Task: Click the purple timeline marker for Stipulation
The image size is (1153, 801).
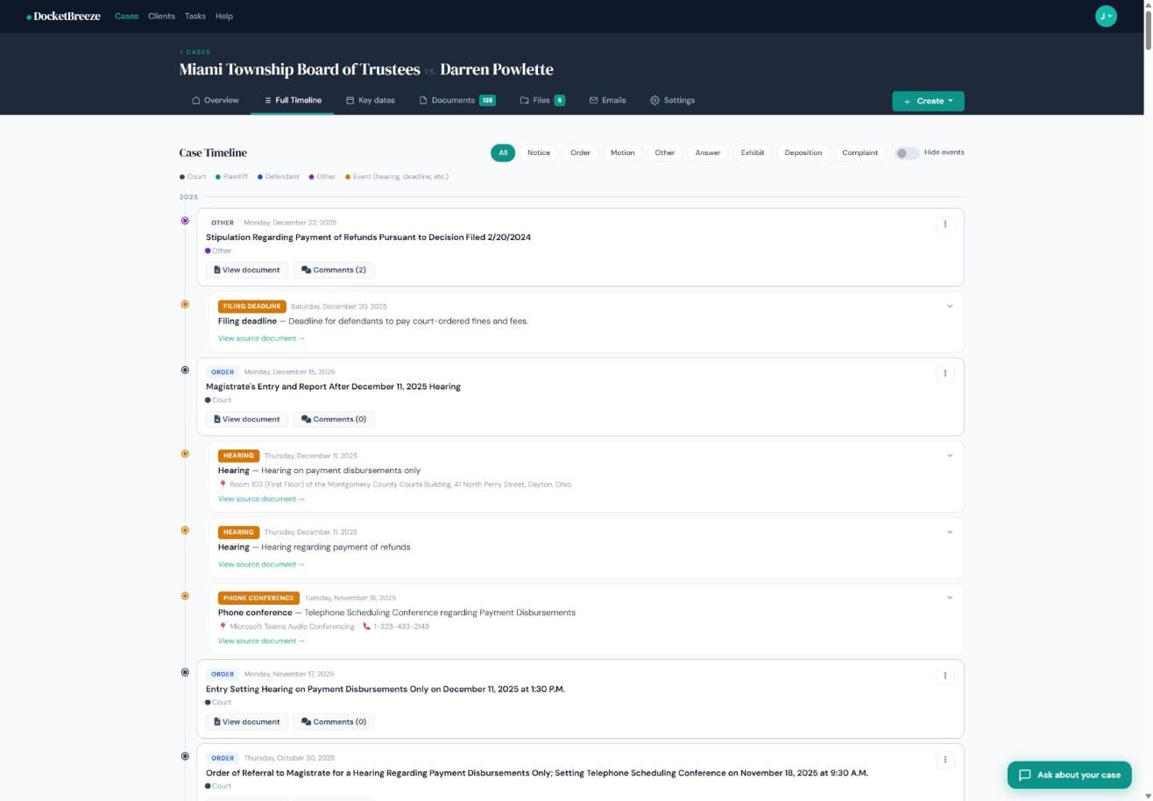Action: tap(185, 221)
